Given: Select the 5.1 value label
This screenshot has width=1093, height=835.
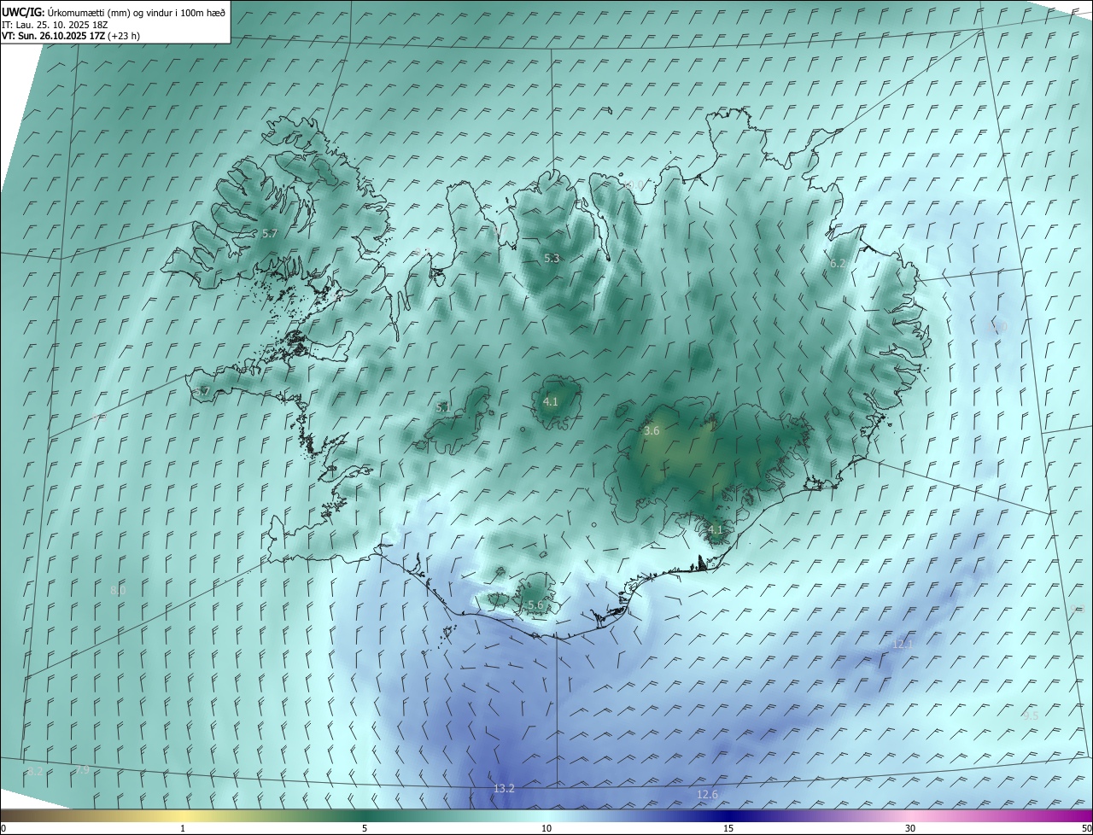Looking at the screenshot, I should coord(443,408).
